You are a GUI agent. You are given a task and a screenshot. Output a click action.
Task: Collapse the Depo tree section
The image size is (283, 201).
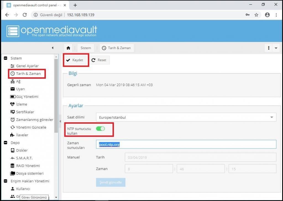tap(6, 142)
